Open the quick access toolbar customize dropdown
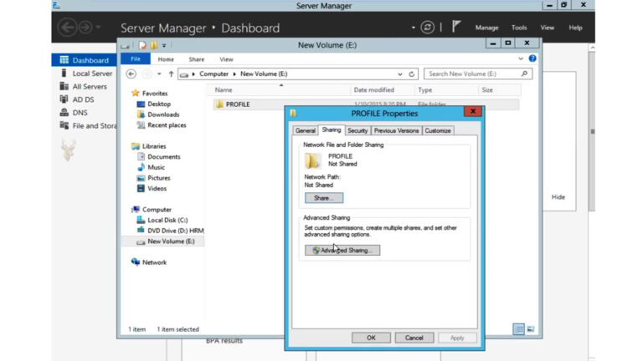Image resolution: width=643 pixels, height=361 pixels. (164, 45)
